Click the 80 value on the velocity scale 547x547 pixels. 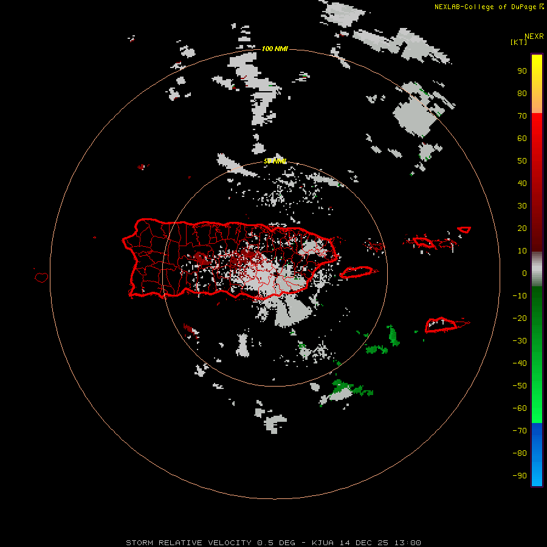click(522, 93)
